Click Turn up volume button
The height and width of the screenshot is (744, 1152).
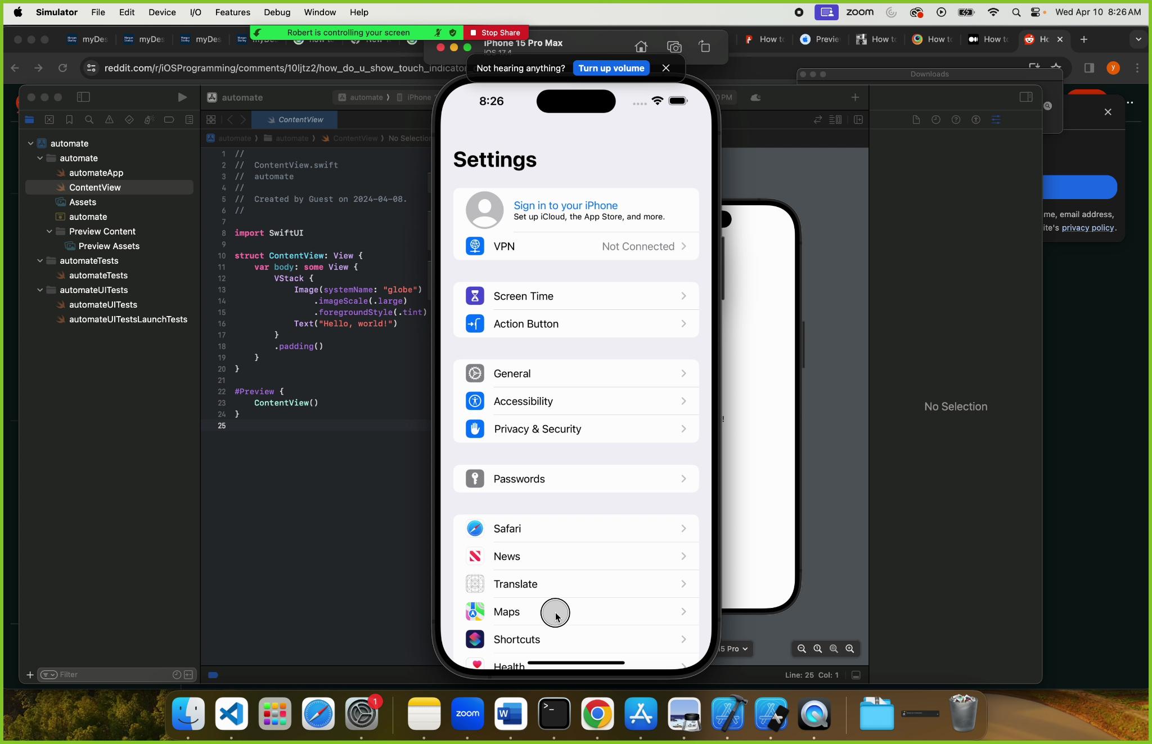[611, 68]
